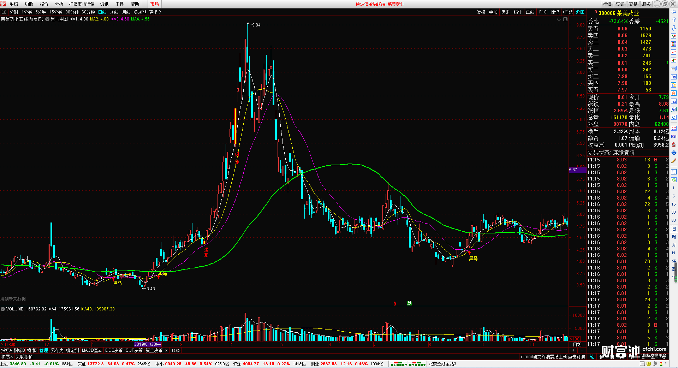
Task: Expand the 扩展∧ panel at bottom-left
Action: pos(7,357)
